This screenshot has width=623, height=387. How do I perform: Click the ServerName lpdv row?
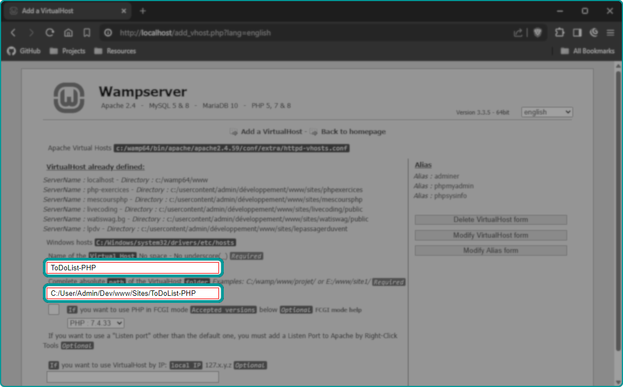[196, 229]
